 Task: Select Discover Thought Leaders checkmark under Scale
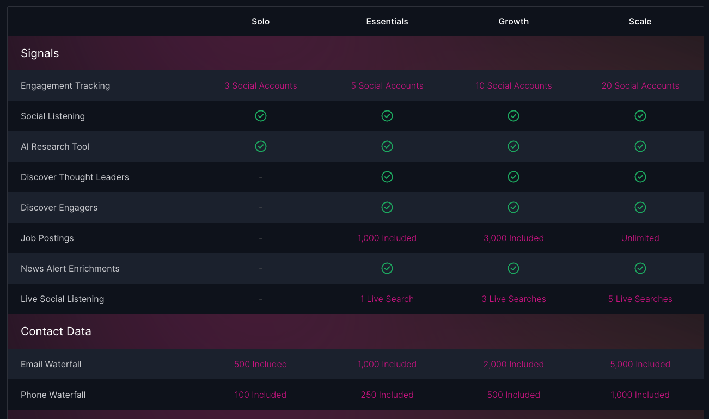pos(640,177)
